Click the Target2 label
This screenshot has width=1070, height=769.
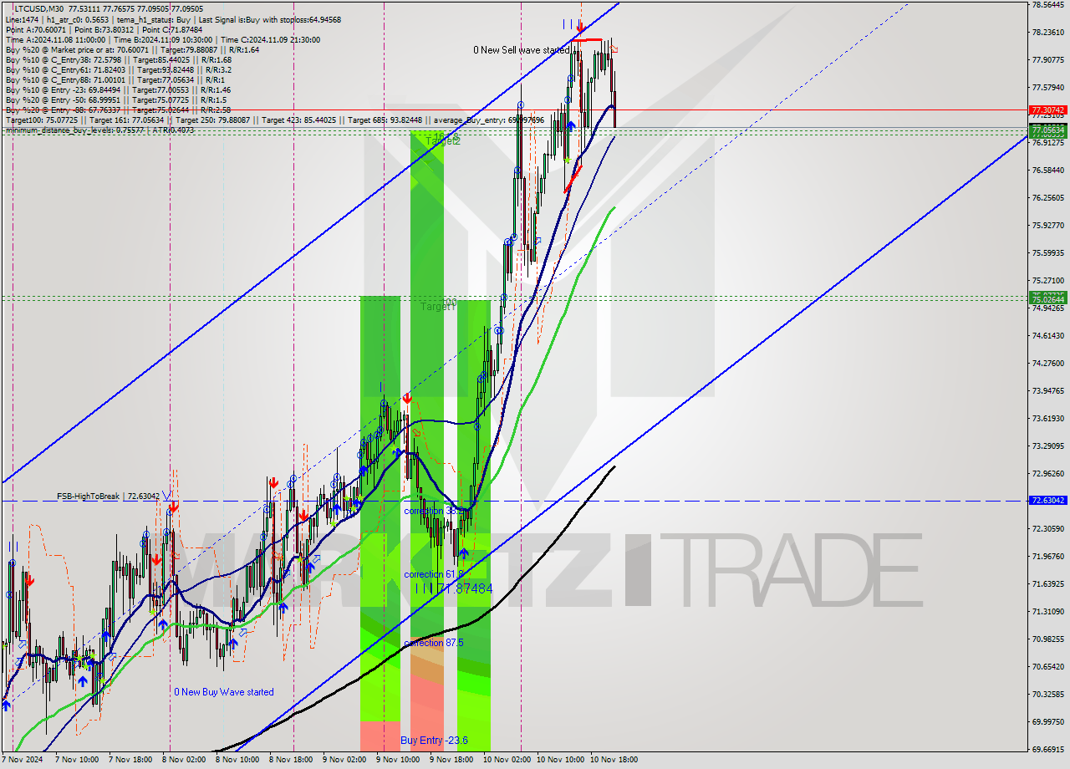[x=443, y=141]
